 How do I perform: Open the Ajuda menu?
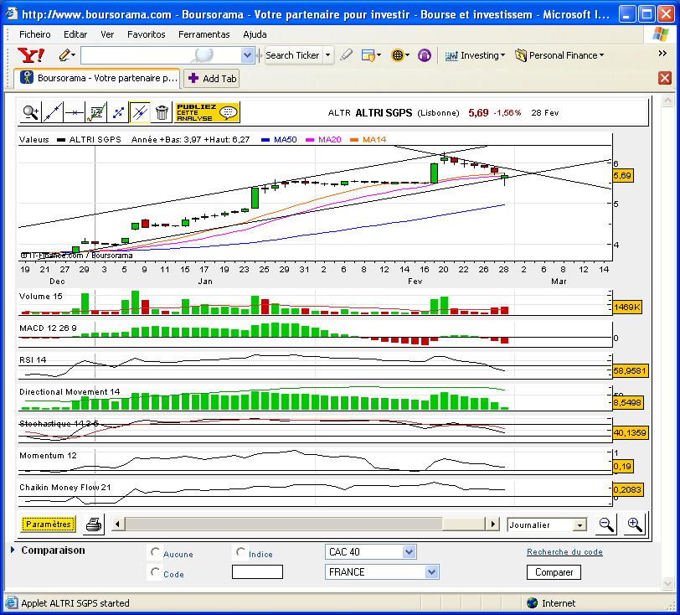point(255,34)
